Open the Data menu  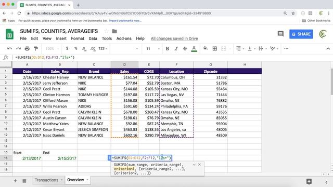(93, 38)
